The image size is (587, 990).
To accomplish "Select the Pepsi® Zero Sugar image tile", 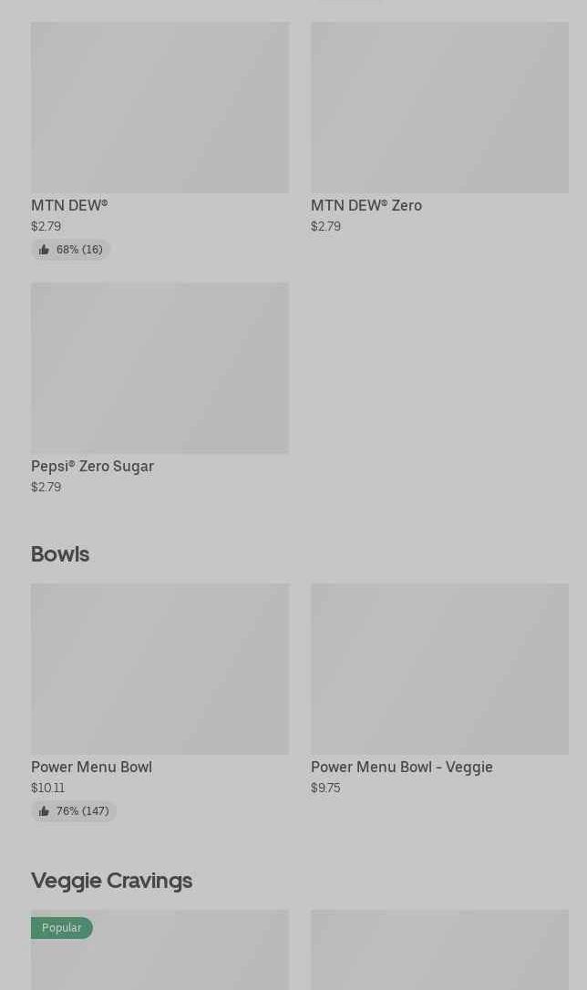I will pyautogui.click(x=160, y=367).
